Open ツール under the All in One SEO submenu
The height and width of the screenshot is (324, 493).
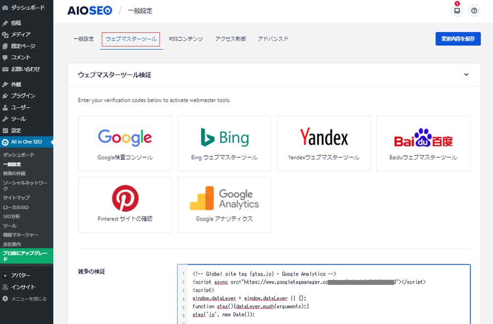click(10, 226)
